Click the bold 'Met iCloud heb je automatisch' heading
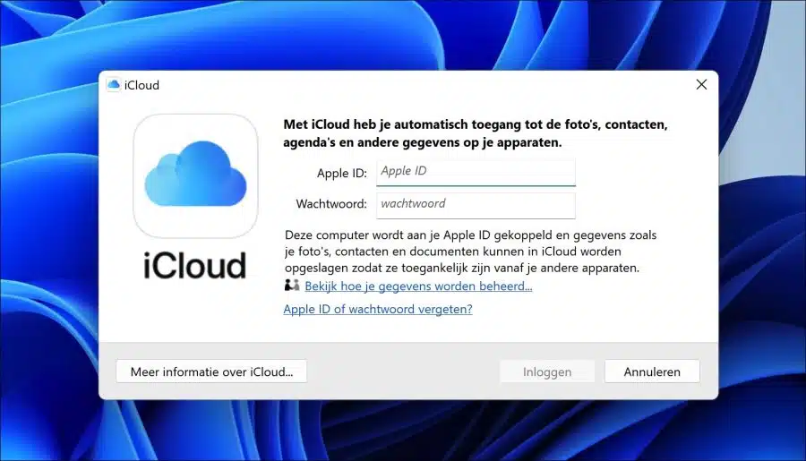The image size is (806, 461). point(476,133)
